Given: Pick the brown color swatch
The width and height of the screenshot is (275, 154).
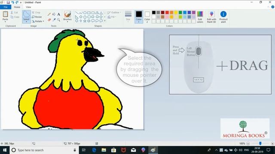Looking at the screenshot, I should click(x=163, y=17).
